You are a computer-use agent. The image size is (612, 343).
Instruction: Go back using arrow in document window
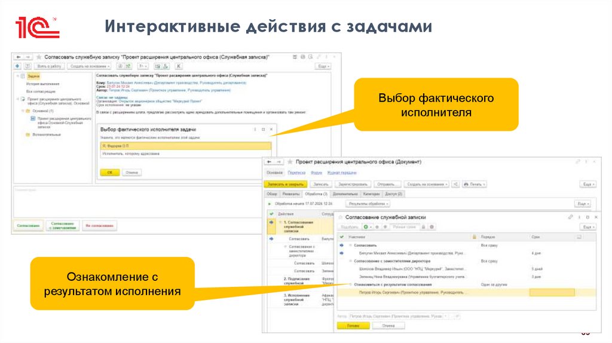269,162
